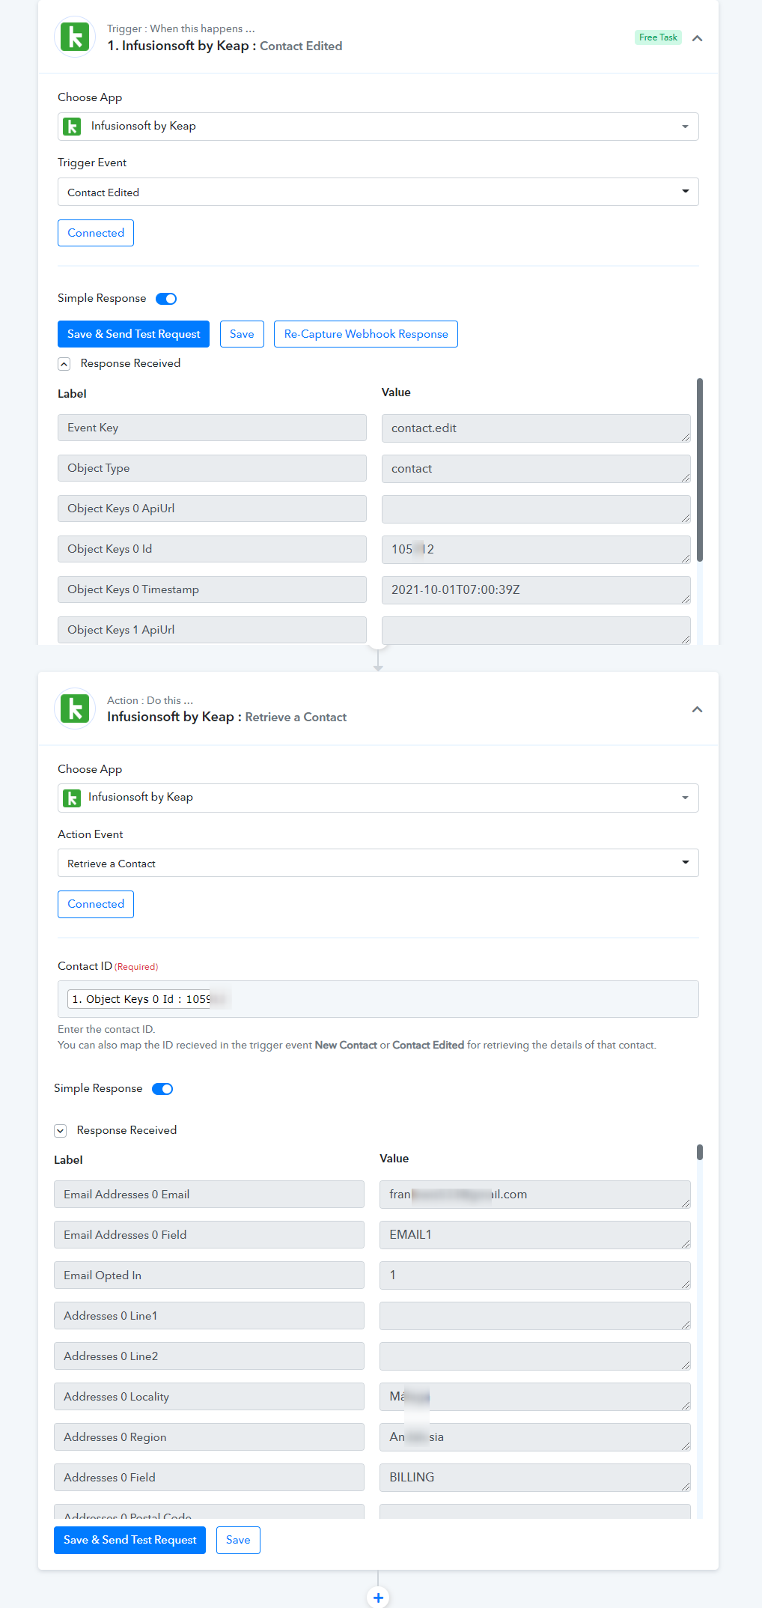Expand action Response Received checkbox arrow

coord(61,1131)
